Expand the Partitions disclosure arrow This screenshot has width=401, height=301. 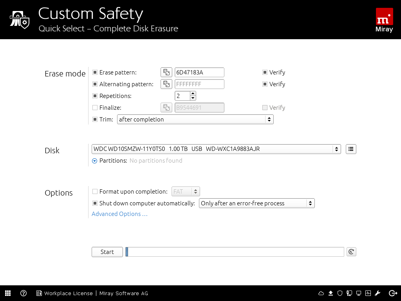(x=94, y=161)
